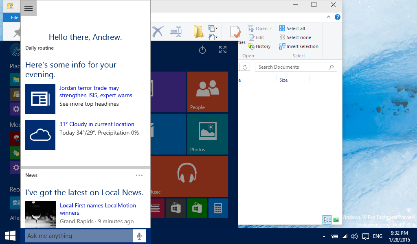Open the New item dropdown
Screen dimensions: 417x244
click(213, 28)
